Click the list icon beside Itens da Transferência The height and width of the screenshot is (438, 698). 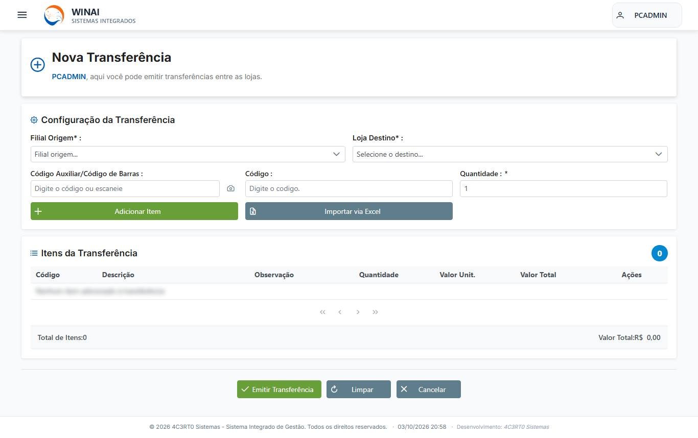point(34,253)
